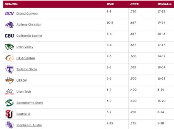Open the Abilene Christian team link
The width and height of the screenshot is (174, 129).
point(29,25)
